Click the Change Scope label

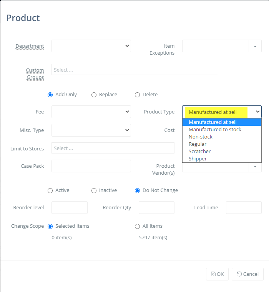pos(28,226)
